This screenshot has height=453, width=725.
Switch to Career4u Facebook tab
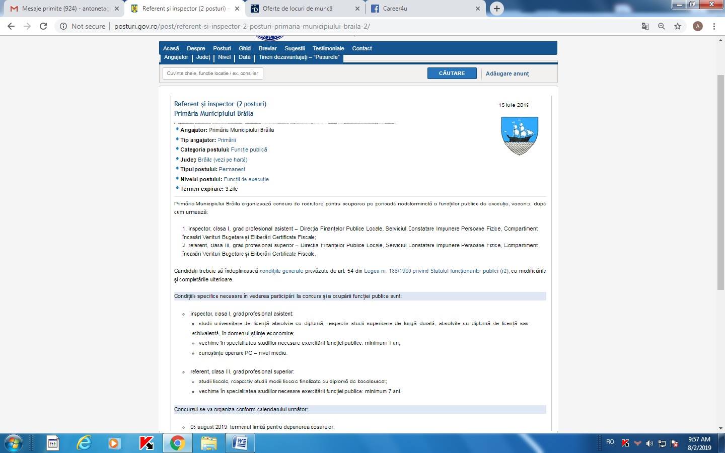pyautogui.click(x=425, y=9)
